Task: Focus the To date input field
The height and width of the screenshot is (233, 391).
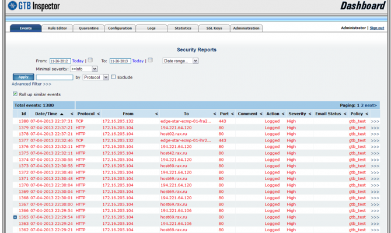Action: 120,61
